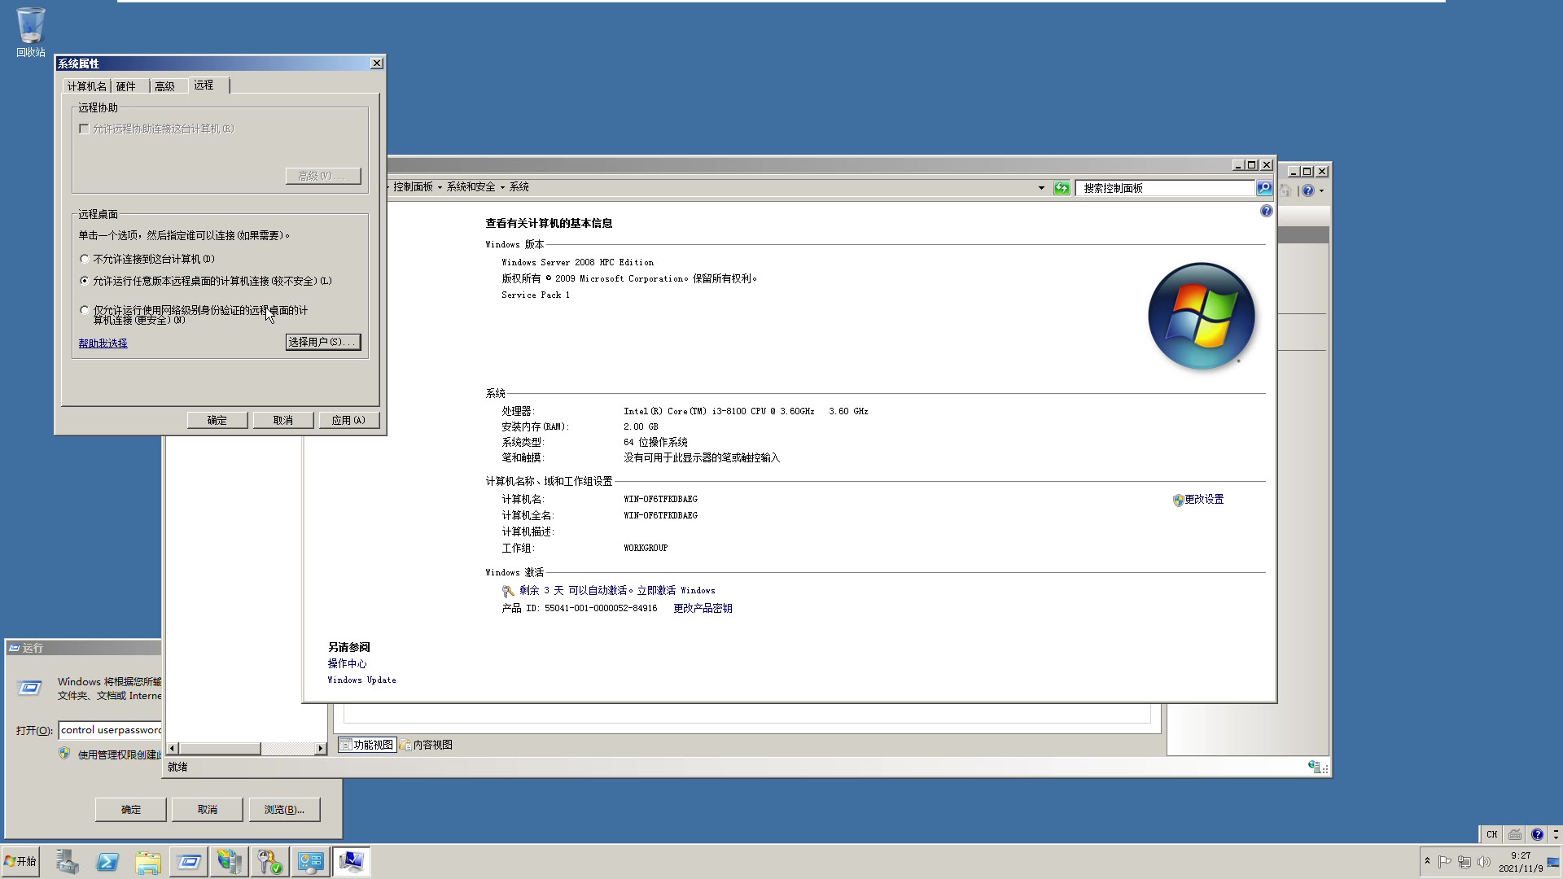Click the blue help icon in the System window

pyautogui.click(x=1266, y=211)
